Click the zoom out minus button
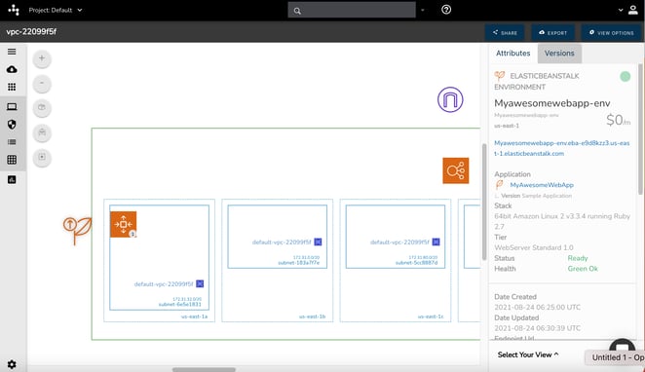 (42, 84)
